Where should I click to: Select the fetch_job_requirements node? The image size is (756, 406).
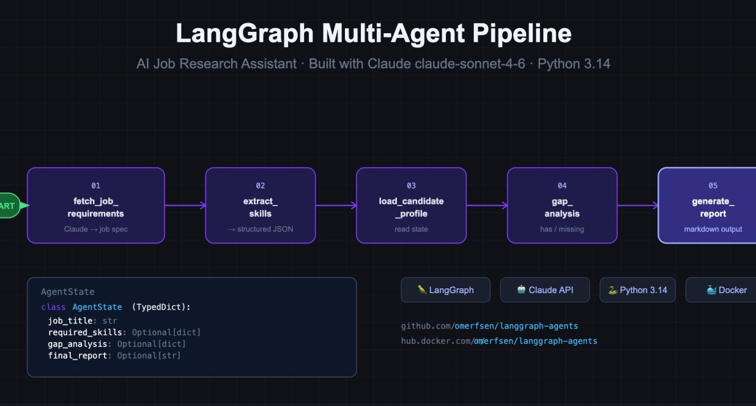point(96,205)
